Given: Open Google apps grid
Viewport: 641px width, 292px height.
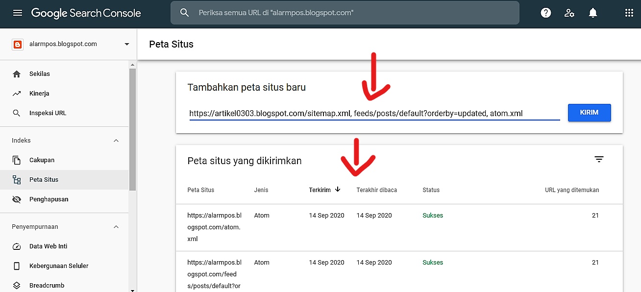Looking at the screenshot, I should (x=629, y=13).
